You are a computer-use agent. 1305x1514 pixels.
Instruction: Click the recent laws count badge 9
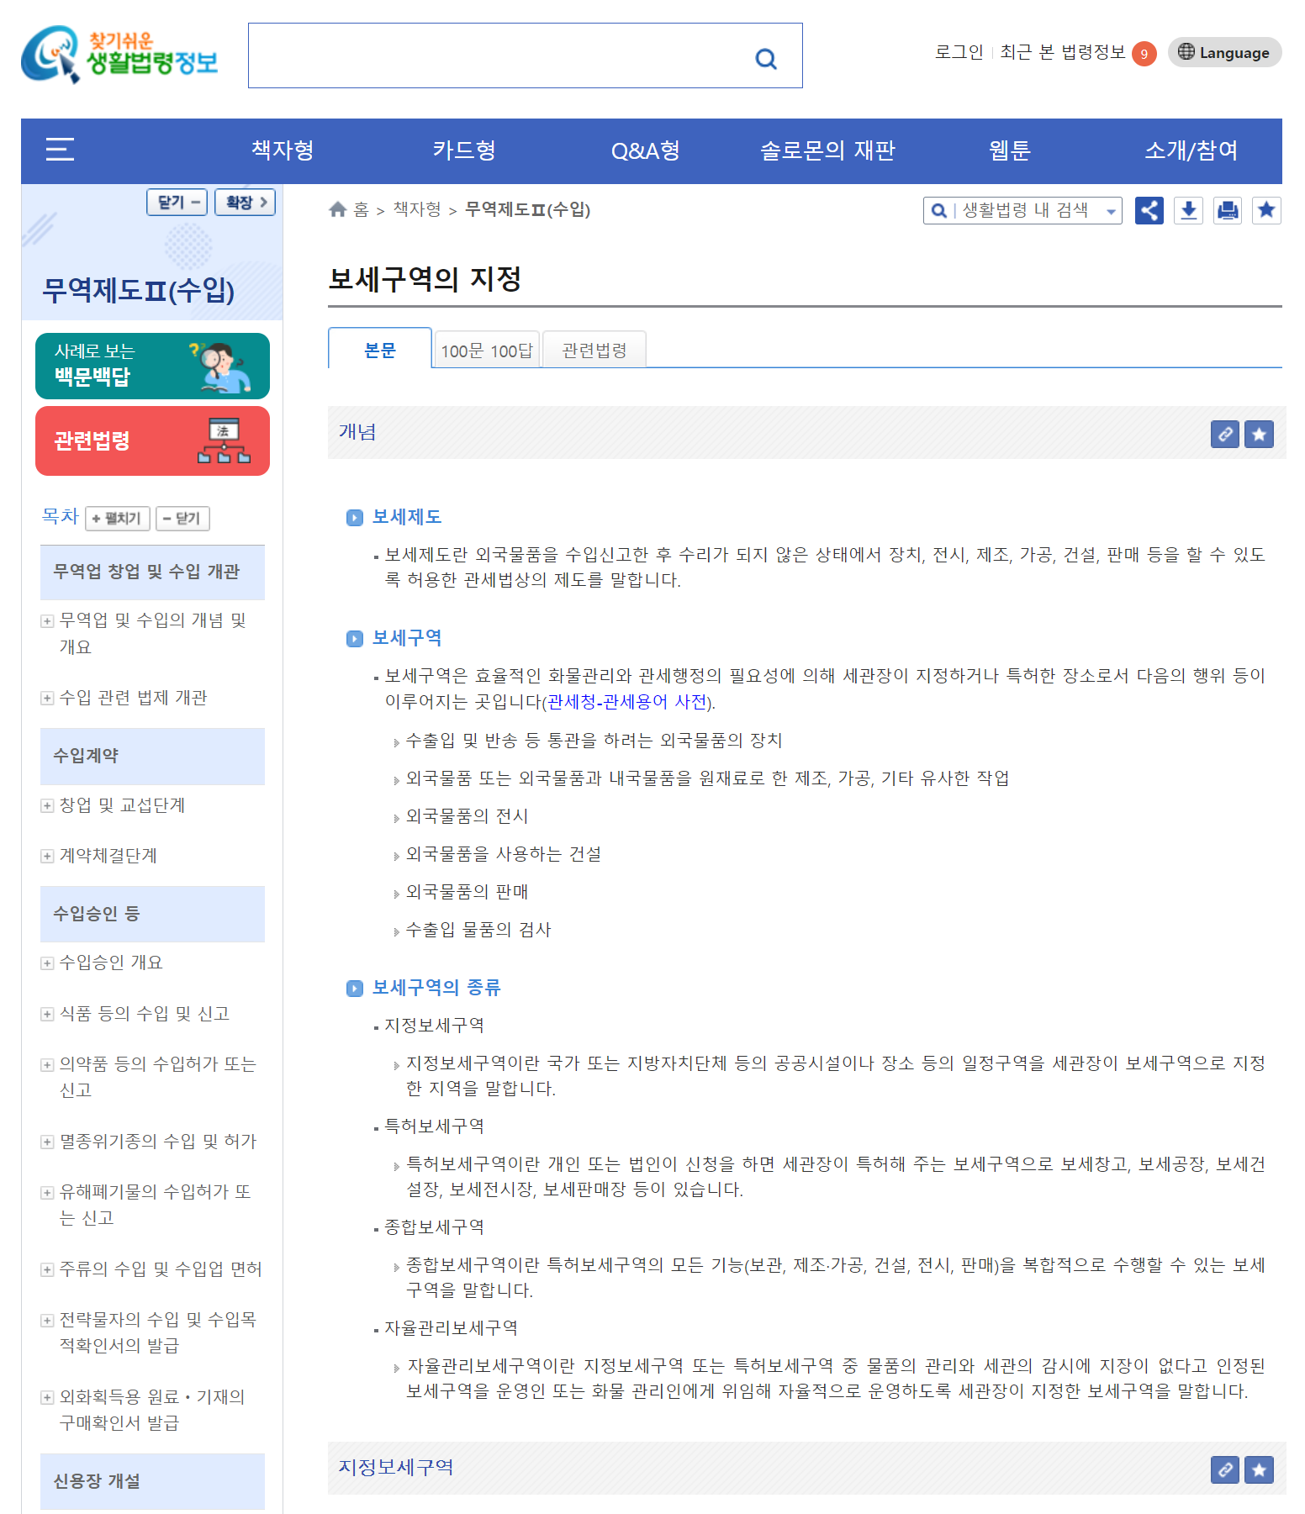(x=1144, y=54)
